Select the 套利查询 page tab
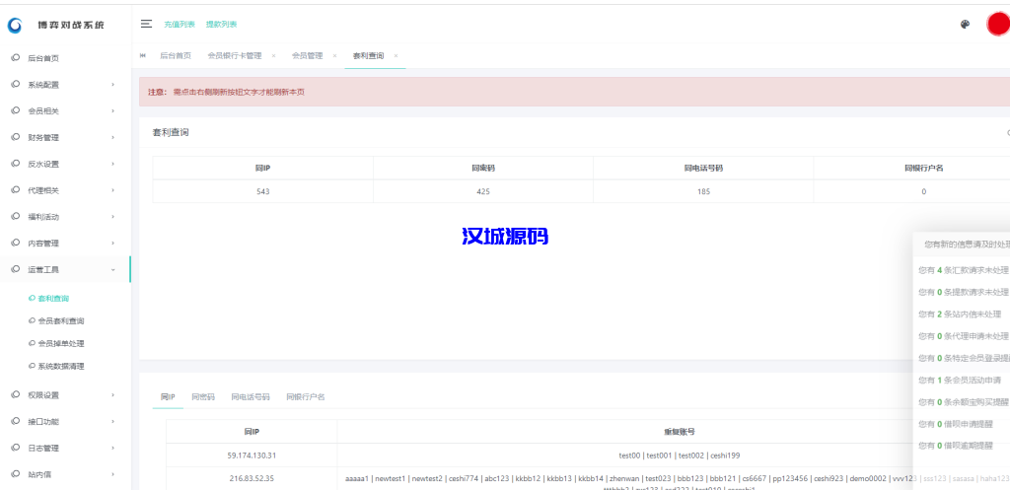Image resolution: width=1010 pixels, height=490 pixels. point(368,56)
